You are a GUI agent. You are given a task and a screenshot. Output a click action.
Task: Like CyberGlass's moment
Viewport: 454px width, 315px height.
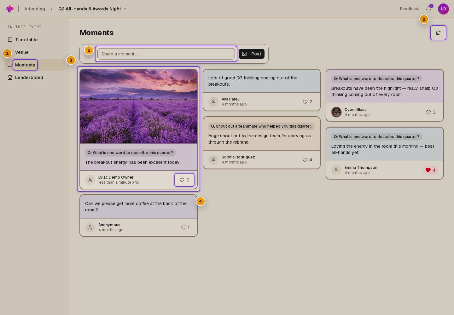point(431,112)
